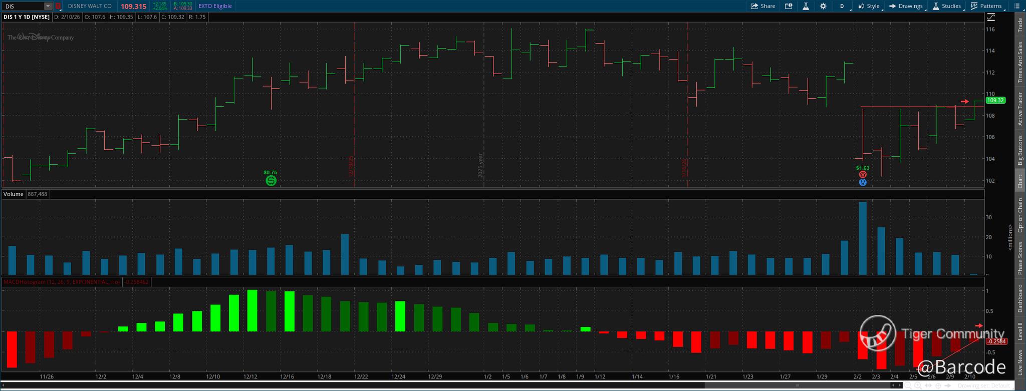Open the Patterns dropdown menu
This screenshot has width=1026, height=391.
coord(986,6)
